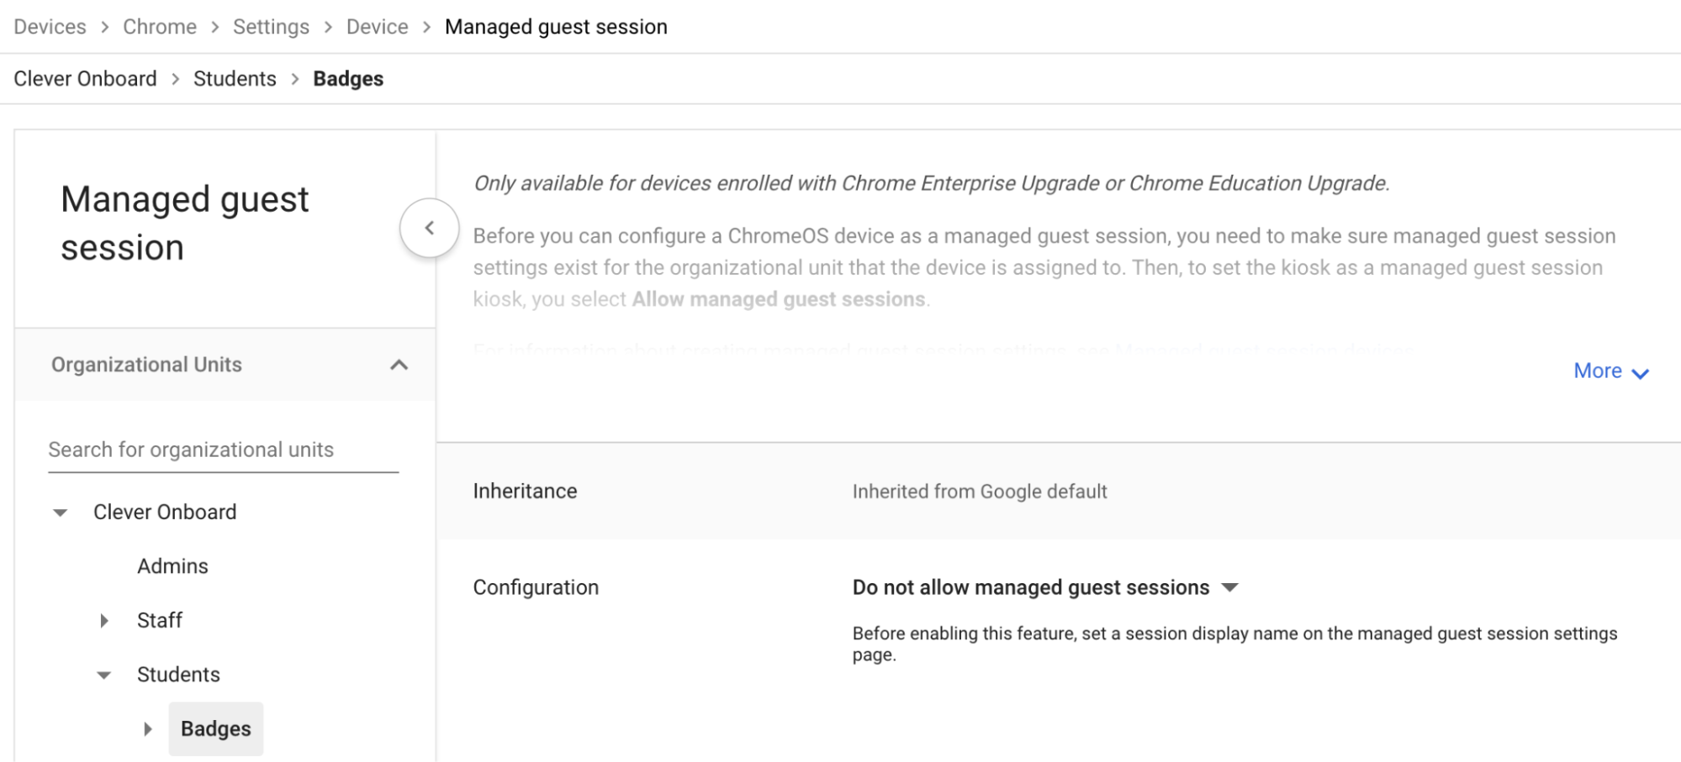Collapse the Organizational Units section
This screenshot has height=762, width=1681.
tap(399, 365)
